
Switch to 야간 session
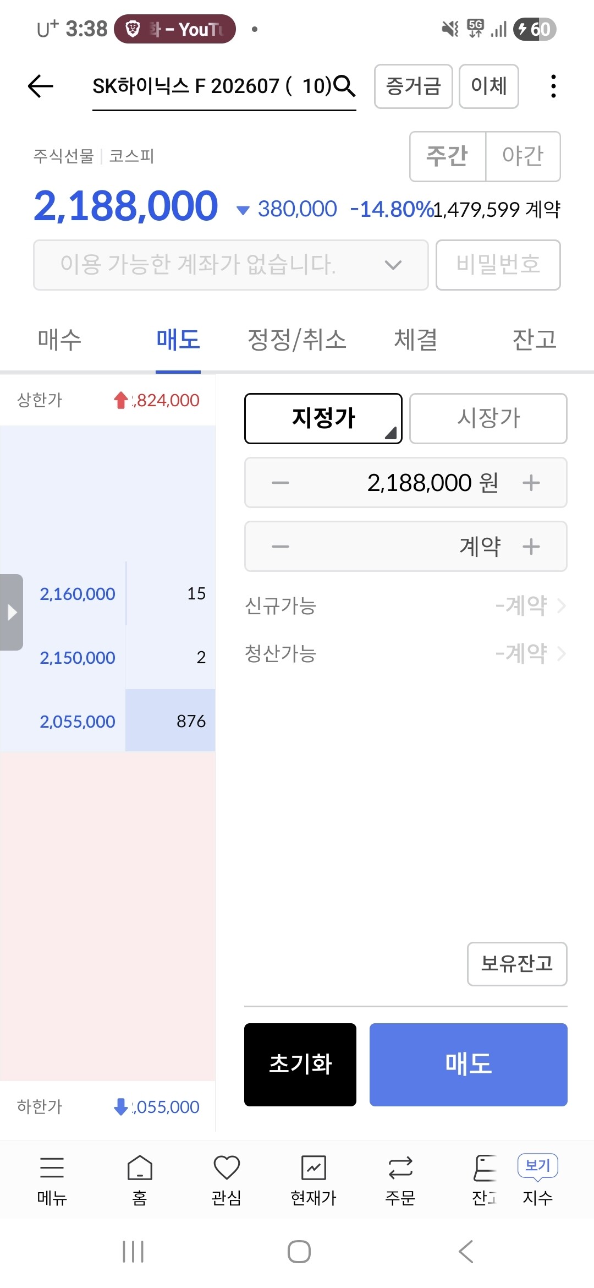523,156
